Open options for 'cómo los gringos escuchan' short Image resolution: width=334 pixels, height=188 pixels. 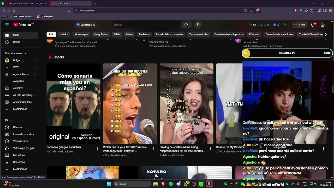point(97,149)
